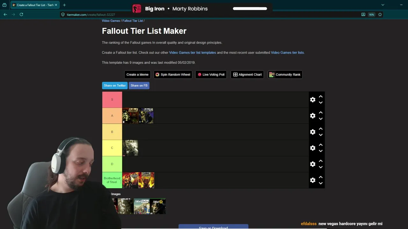408x229 pixels.
Task: Move S tier row up
Action: pyautogui.click(x=321, y=96)
